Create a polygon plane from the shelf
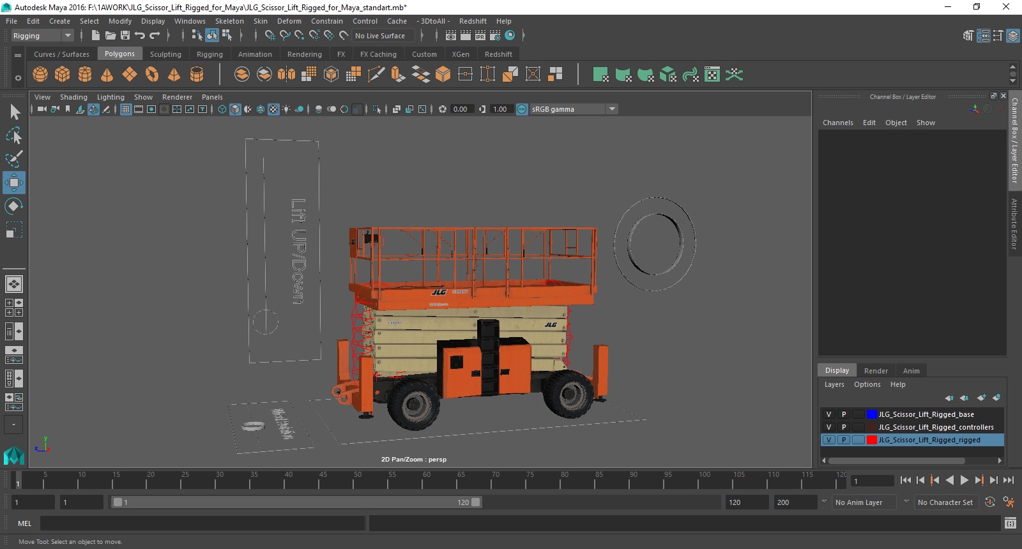This screenshot has height=549, width=1022. 130,75
